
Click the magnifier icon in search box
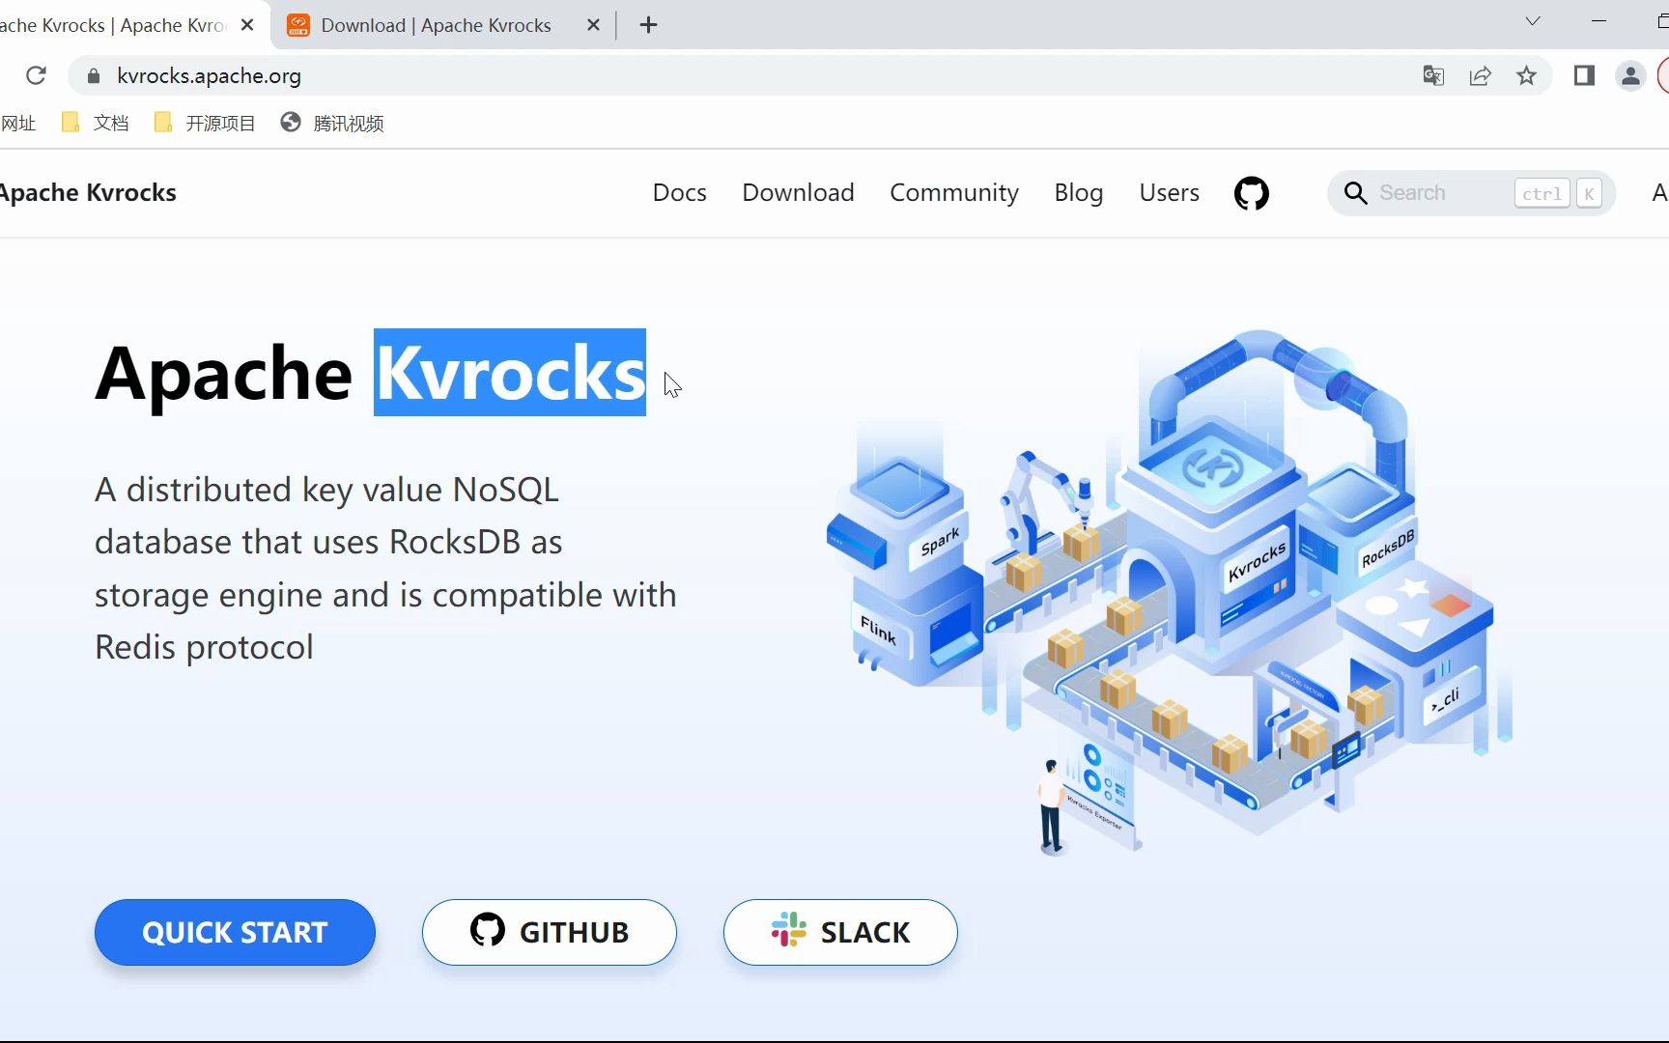1355,193
